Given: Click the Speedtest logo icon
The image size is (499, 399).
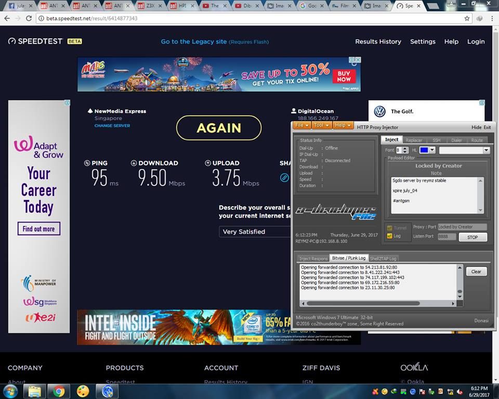Looking at the screenshot, I should pyautogui.click(x=12, y=42).
